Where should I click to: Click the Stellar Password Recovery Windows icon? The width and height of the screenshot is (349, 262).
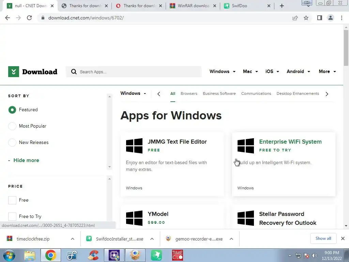[246, 218]
